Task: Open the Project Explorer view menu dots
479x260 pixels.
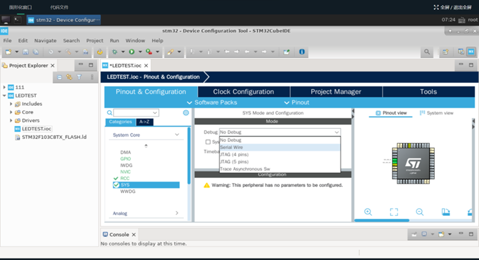Action: [92, 77]
